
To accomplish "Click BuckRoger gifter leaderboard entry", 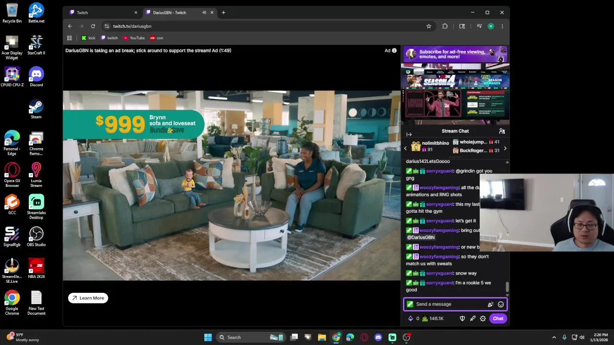I will (476, 150).
